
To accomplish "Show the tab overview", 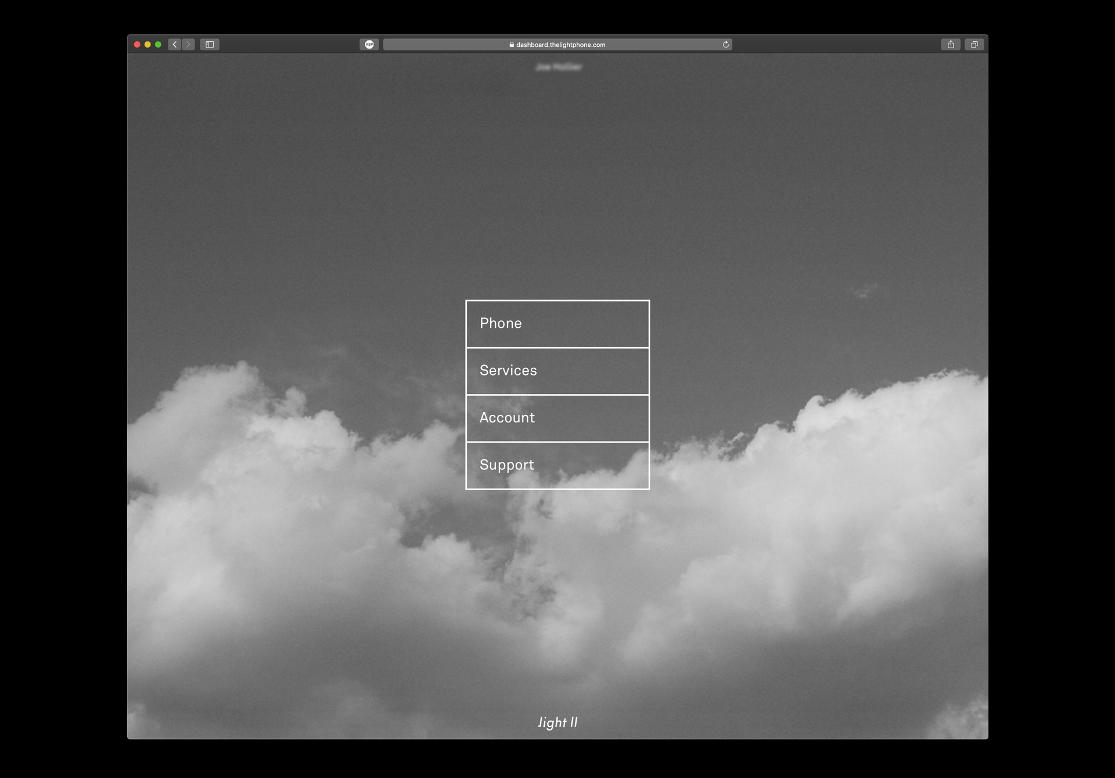I will 974,45.
